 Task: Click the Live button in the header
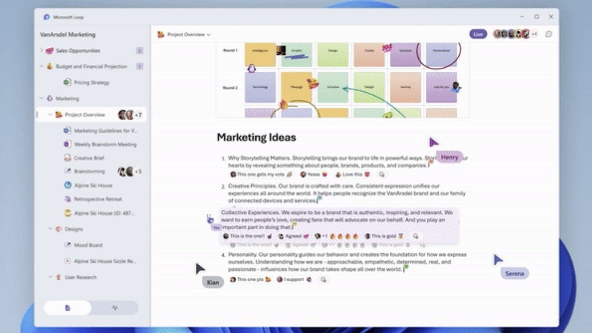pyautogui.click(x=478, y=34)
